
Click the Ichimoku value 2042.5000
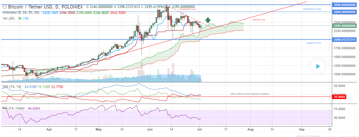[118, 13]
